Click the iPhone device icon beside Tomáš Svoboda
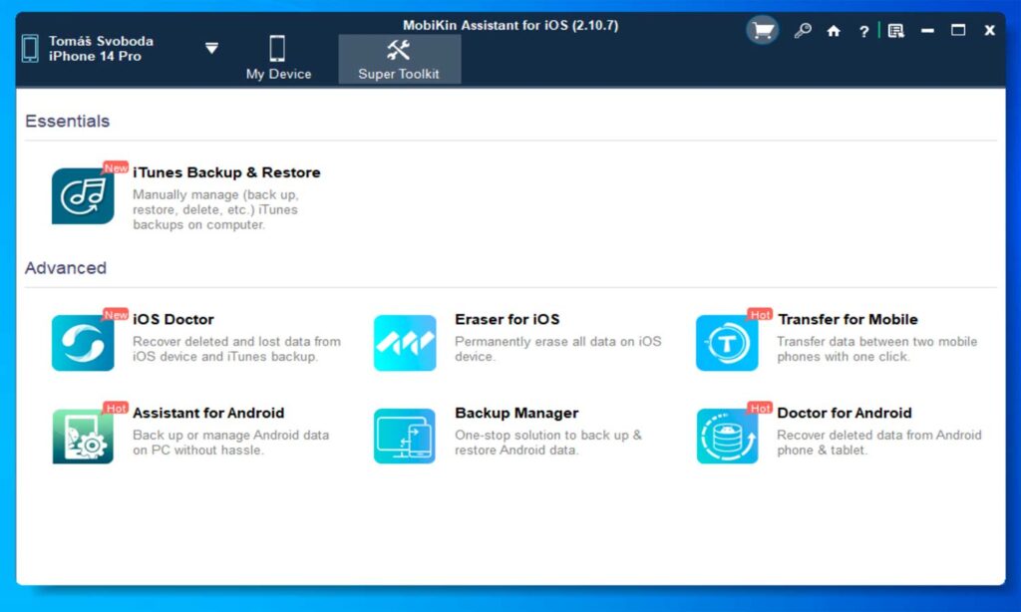Screen dimensions: 1021x612 30,48
